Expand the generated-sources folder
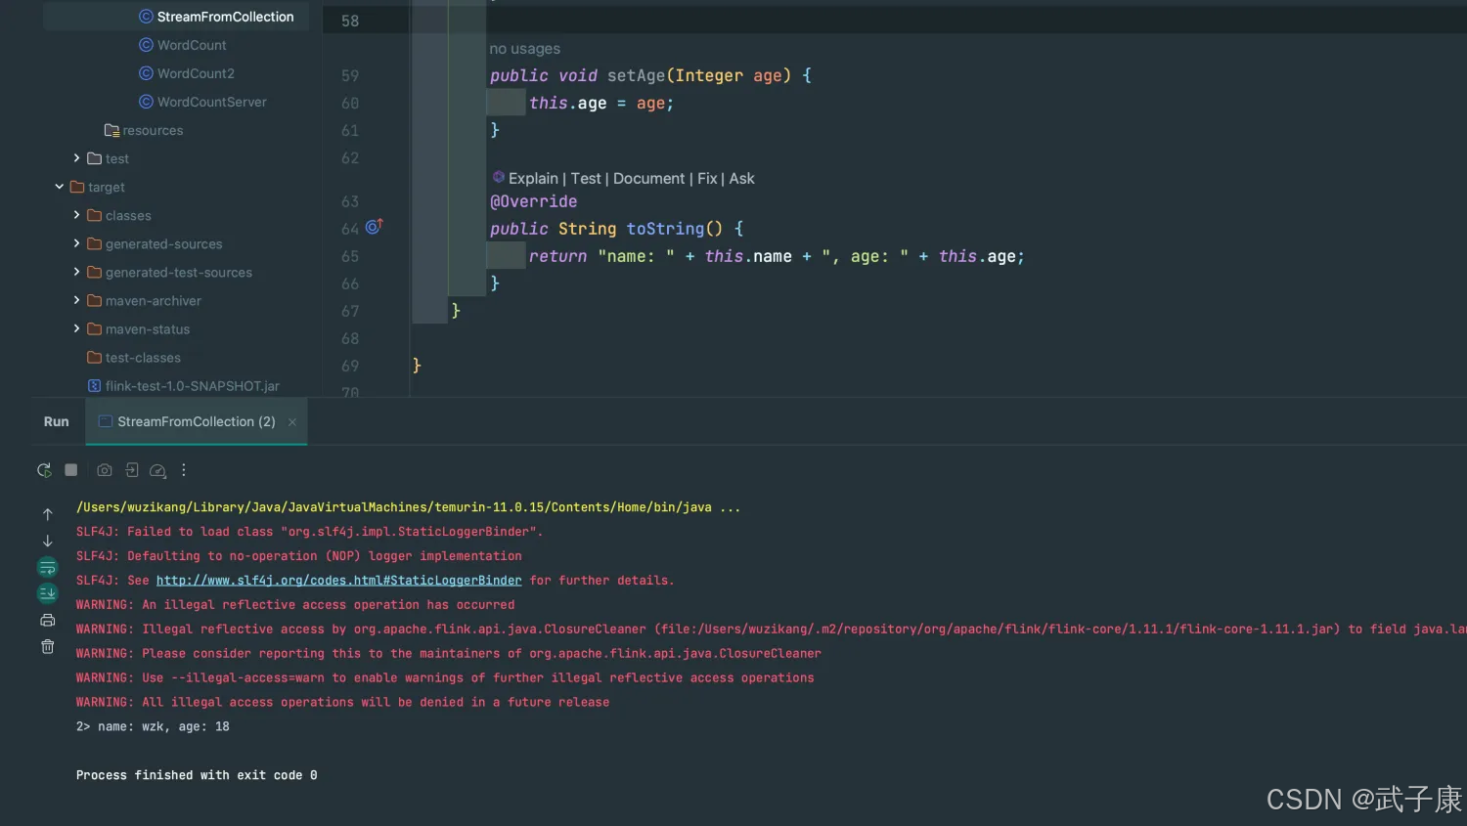Image resolution: width=1467 pixels, height=826 pixels. pyautogui.click(x=76, y=243)
